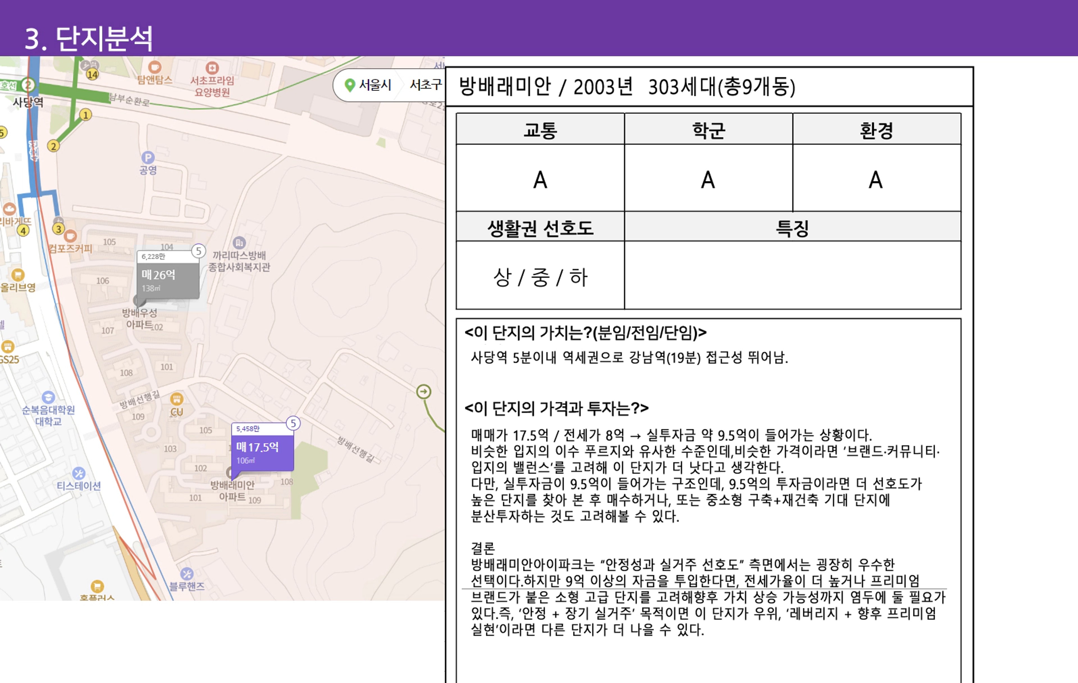Click the 상 / 중 / 하 preference cell
The width and height of the screenshot is (1078, 683).
tap(540, 276)
